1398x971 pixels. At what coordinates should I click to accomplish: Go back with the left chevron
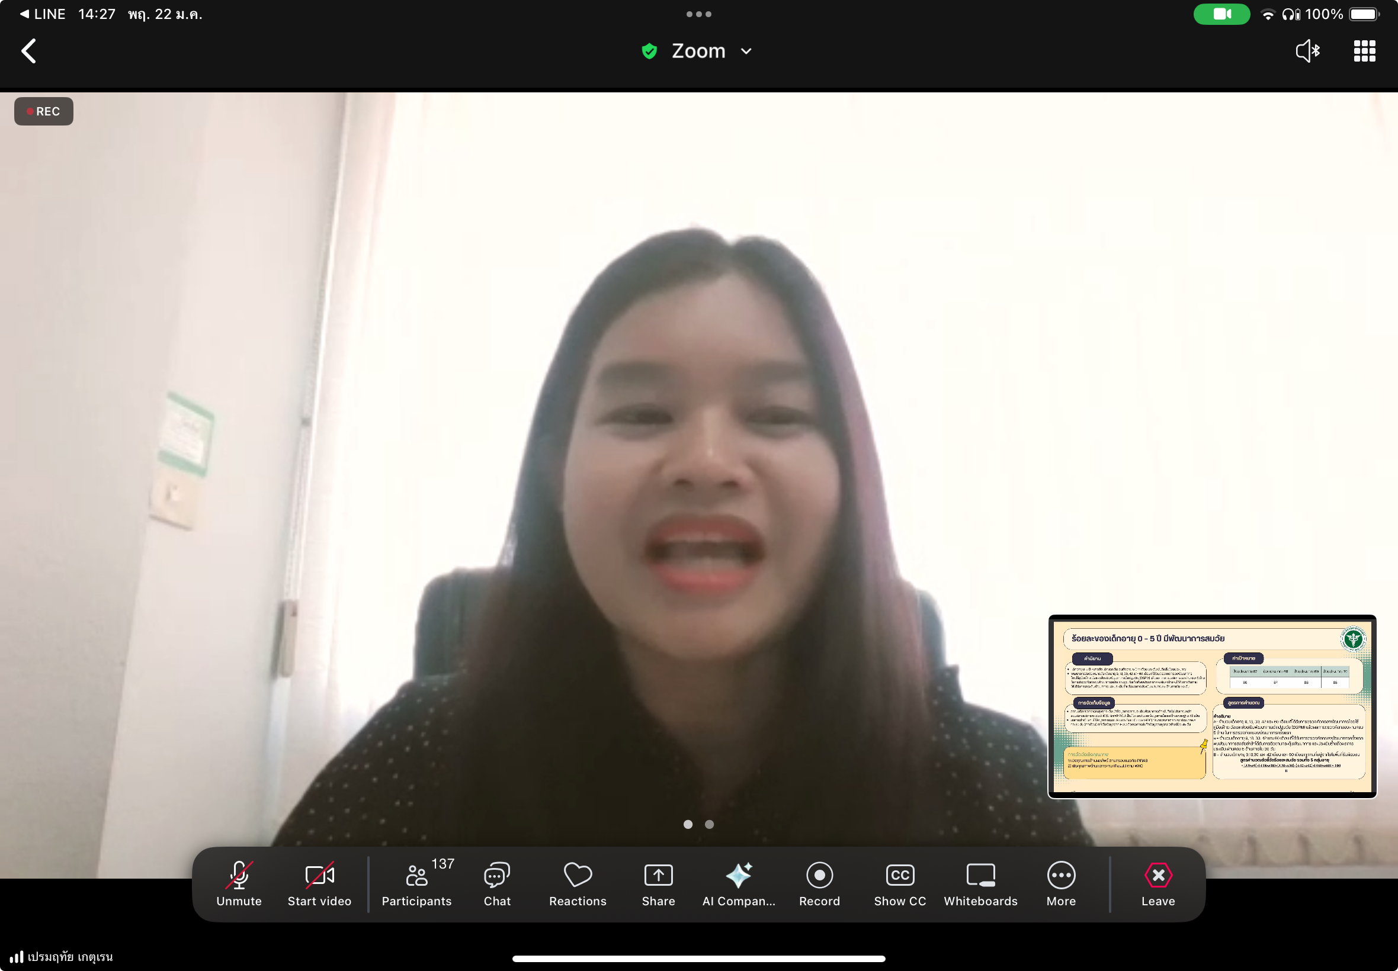(28, 51)
